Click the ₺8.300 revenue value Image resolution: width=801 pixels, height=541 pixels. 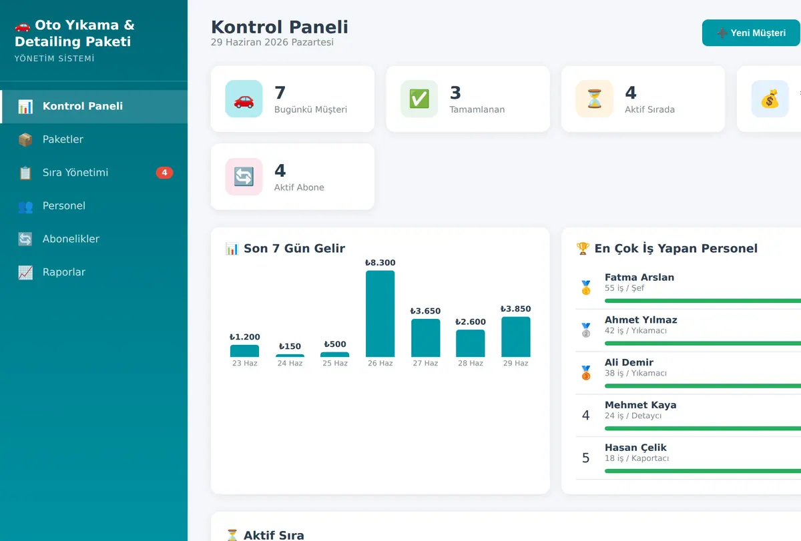tap(380, 263)
